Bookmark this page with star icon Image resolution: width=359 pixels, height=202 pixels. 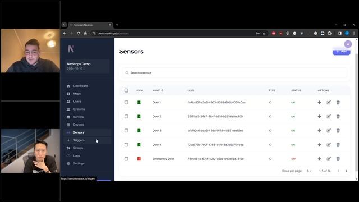click(264, 33)
